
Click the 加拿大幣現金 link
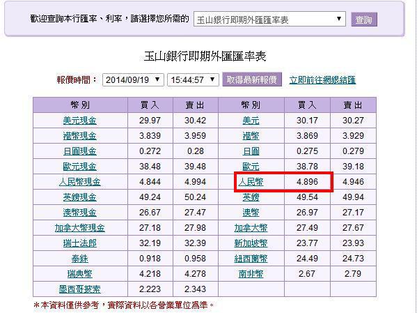pos(80,228)
